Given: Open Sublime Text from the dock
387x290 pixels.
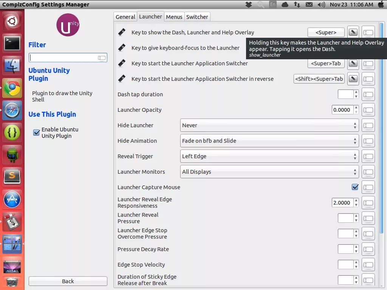Looking at the screenshot, I should (12, 177).
